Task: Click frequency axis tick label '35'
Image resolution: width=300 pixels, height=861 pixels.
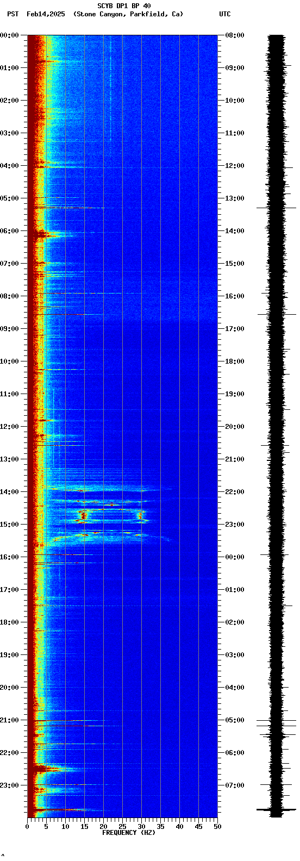Action: tap(160, 827)
